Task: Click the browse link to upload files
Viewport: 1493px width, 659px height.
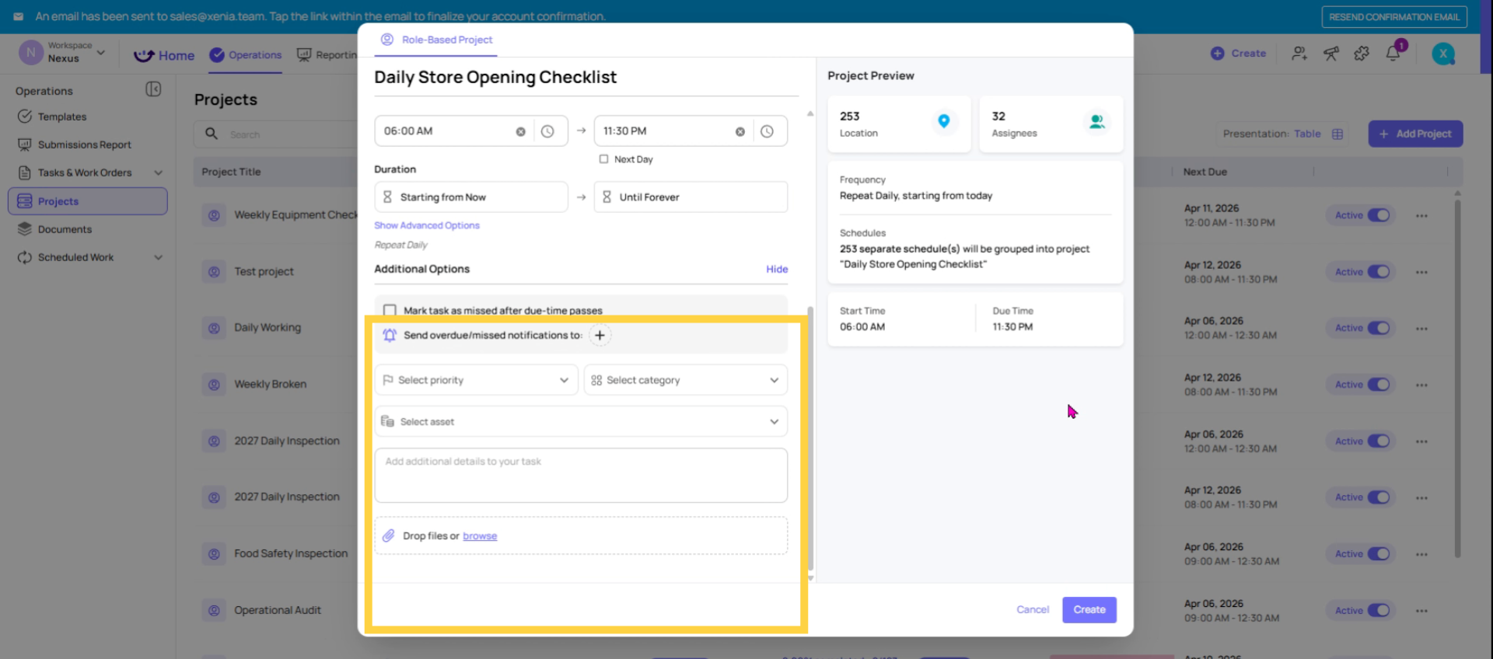Action: click(480, 536)
